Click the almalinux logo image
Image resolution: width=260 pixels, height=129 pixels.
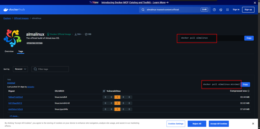point(13,38)
